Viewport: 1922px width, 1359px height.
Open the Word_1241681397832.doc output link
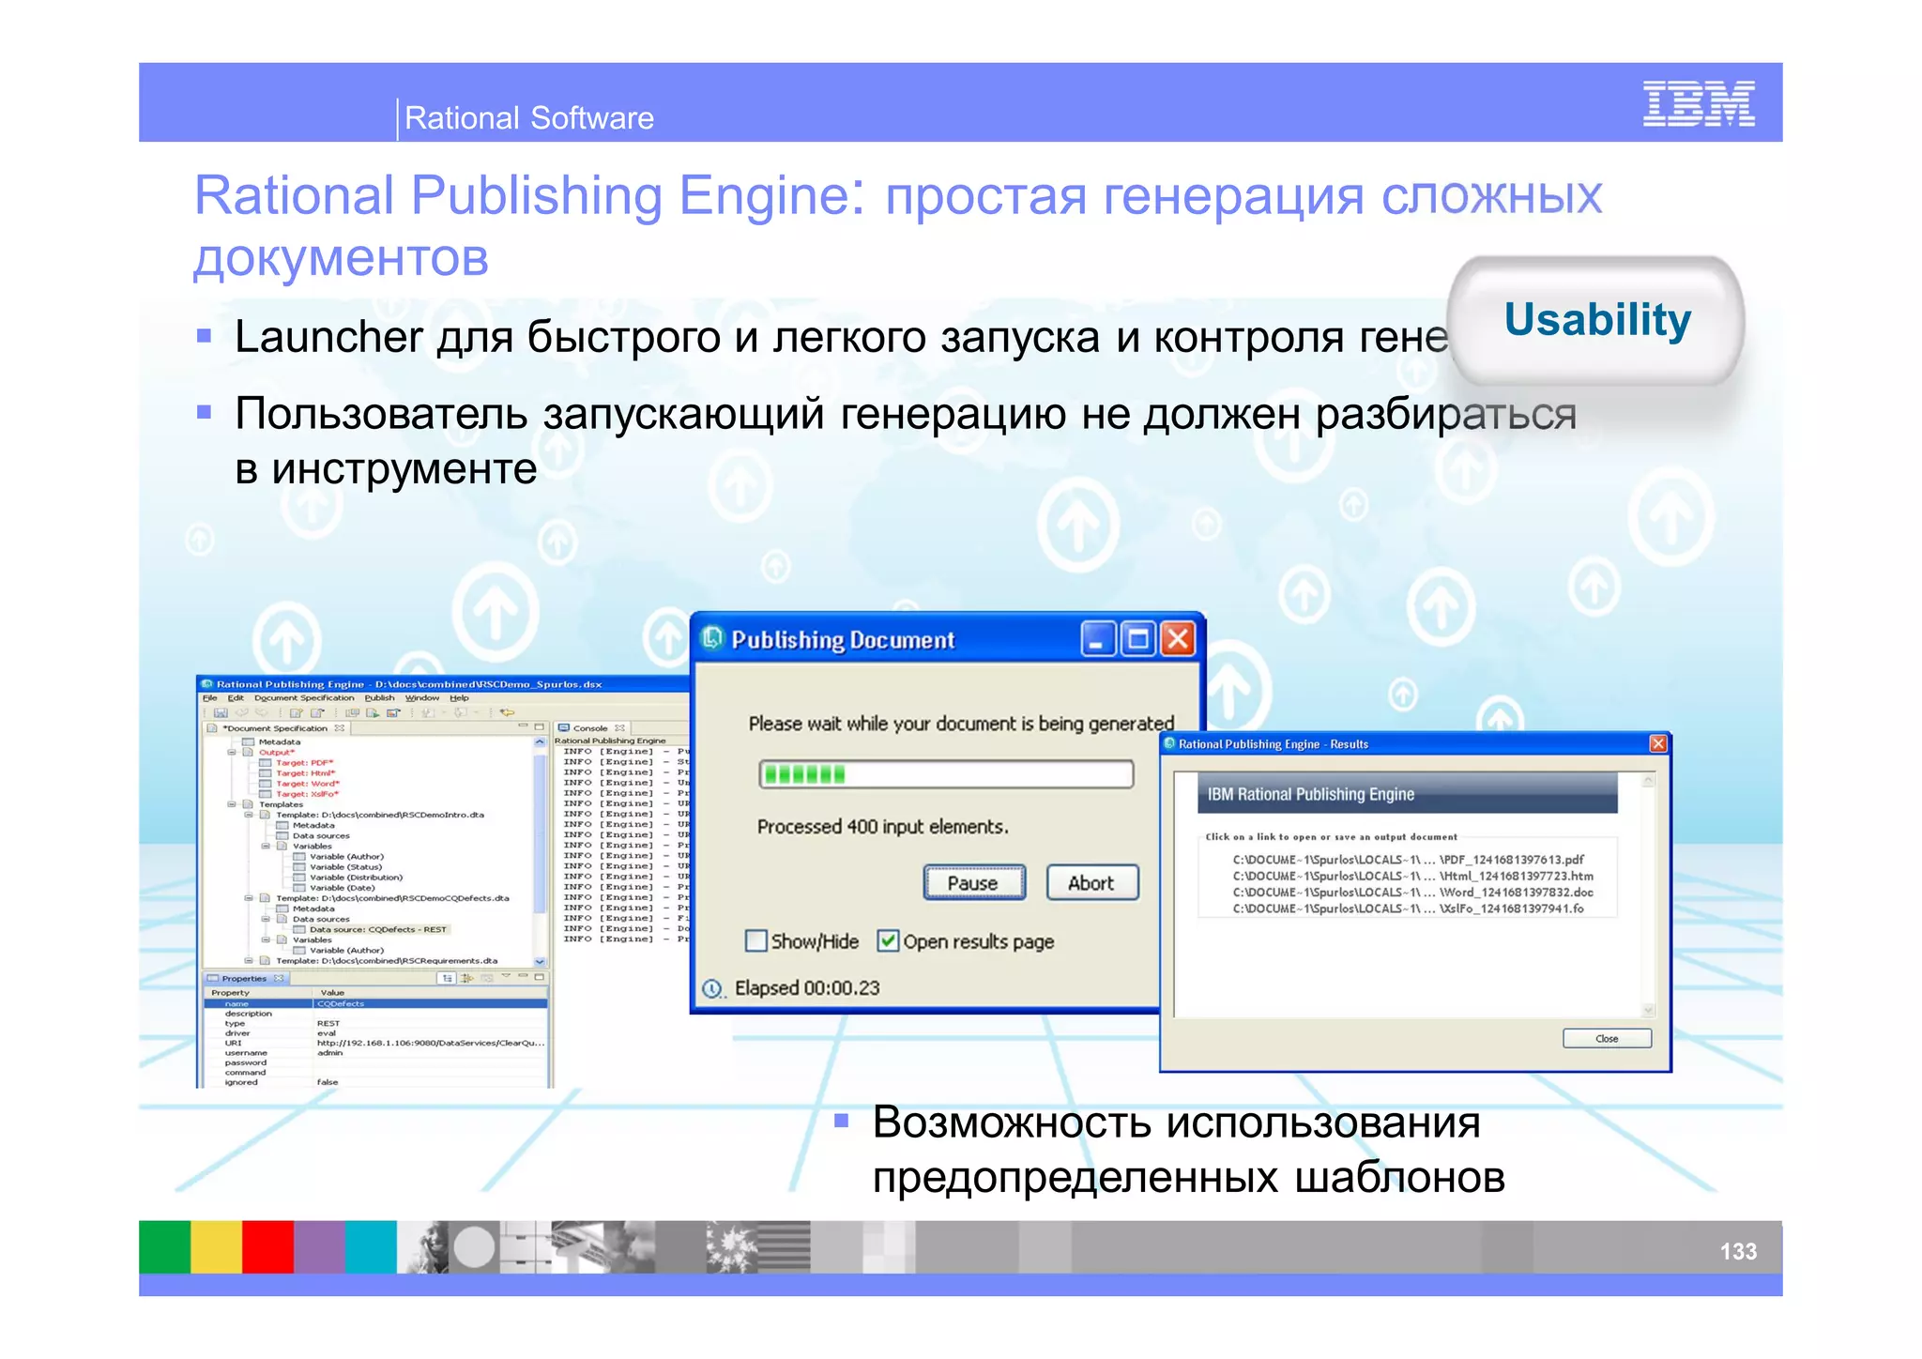(x=1411, y=893)
